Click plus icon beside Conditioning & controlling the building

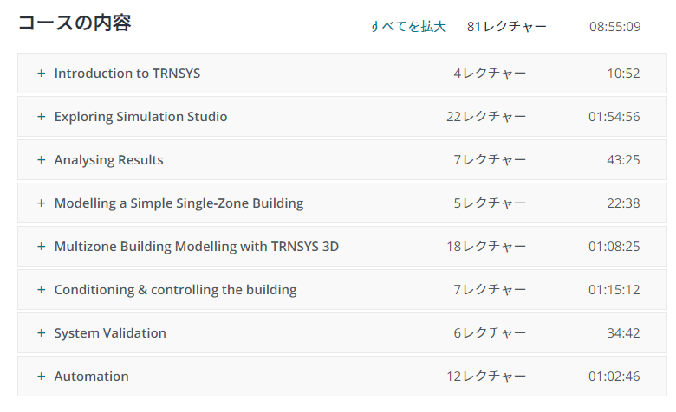42,290
